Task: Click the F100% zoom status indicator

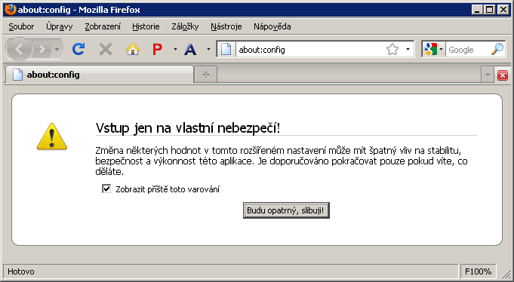Action: point(478,271)
